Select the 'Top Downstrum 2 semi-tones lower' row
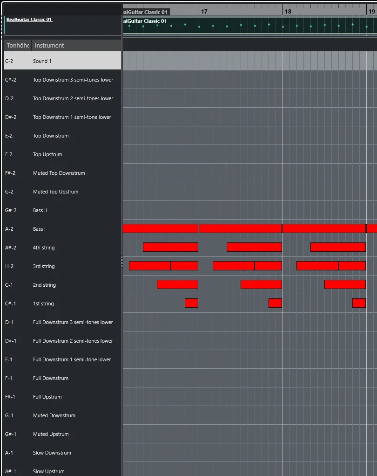 pos(62,98)
